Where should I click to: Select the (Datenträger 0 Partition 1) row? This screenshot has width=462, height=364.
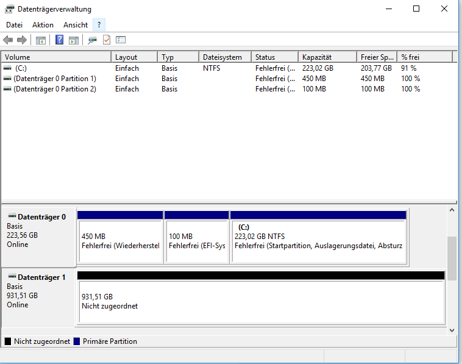coord(227,79)
